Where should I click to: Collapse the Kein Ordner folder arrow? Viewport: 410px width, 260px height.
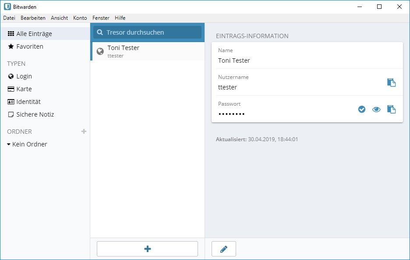click(9, 144)
